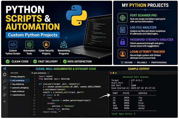Click the MY PYTHON PROJECTS title
This screenshot has width=179, height=119.
point(145,5)
